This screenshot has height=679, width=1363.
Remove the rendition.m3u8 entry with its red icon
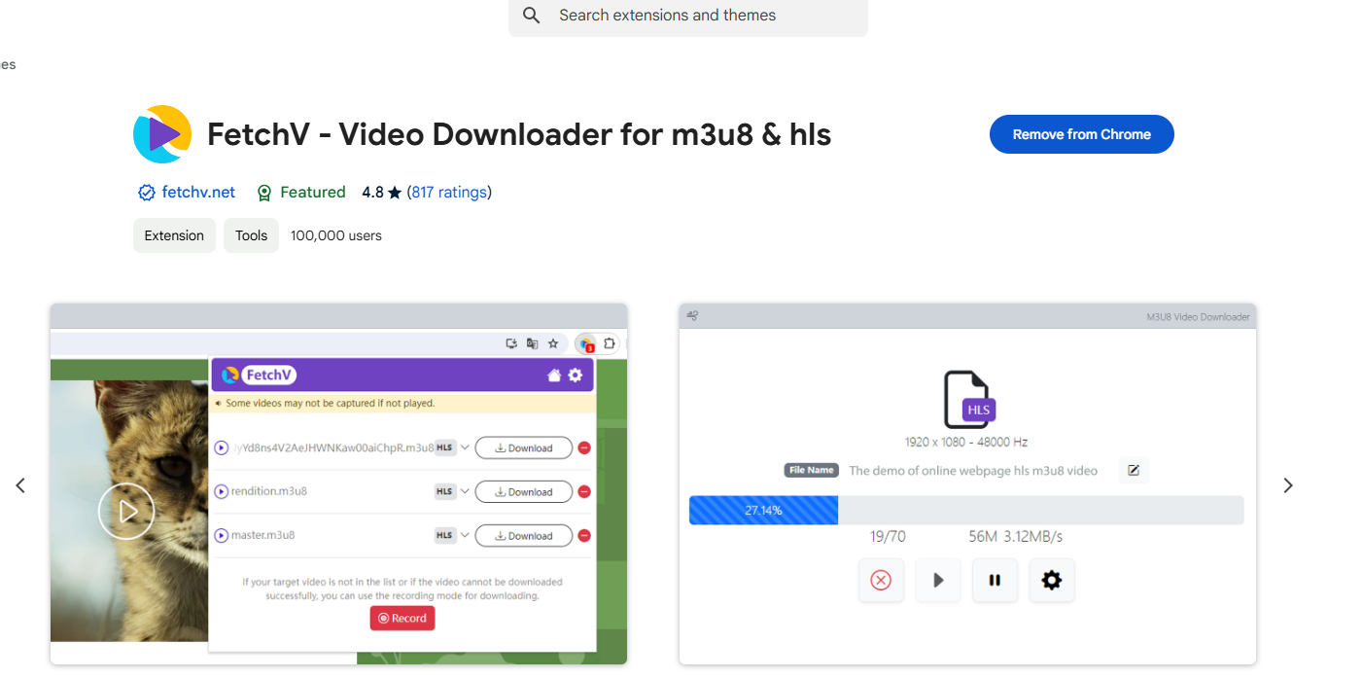point(584,492)
